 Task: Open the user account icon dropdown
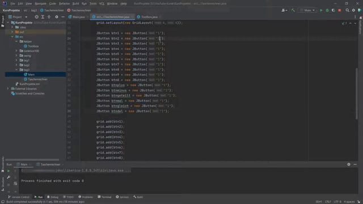(284, 10)
